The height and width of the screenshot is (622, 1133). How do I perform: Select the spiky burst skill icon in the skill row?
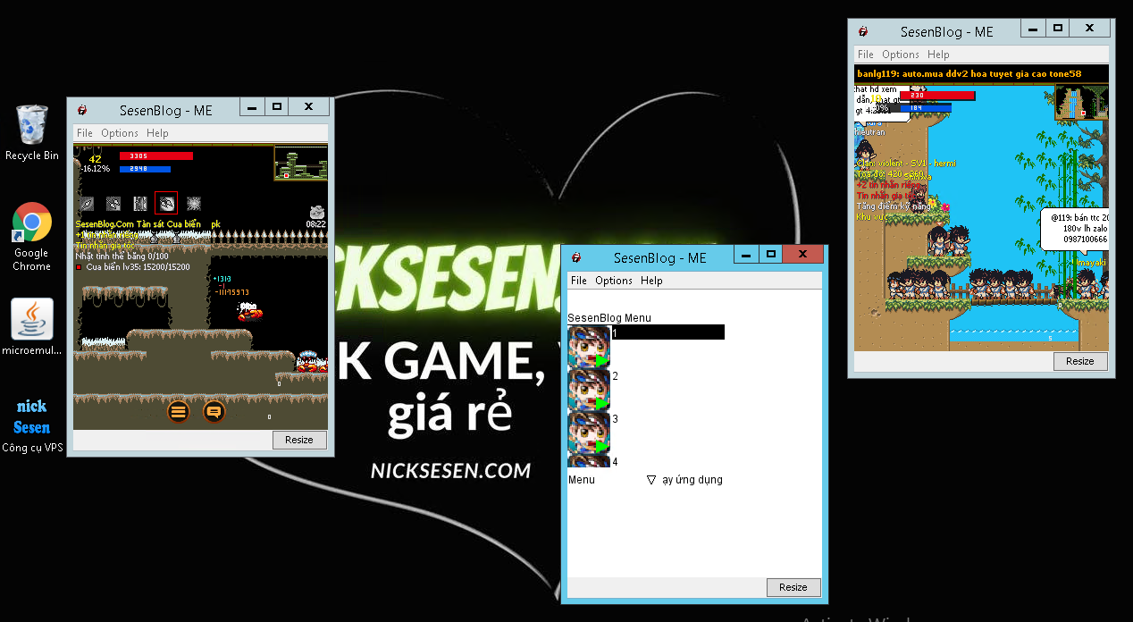tap(194, 203)
